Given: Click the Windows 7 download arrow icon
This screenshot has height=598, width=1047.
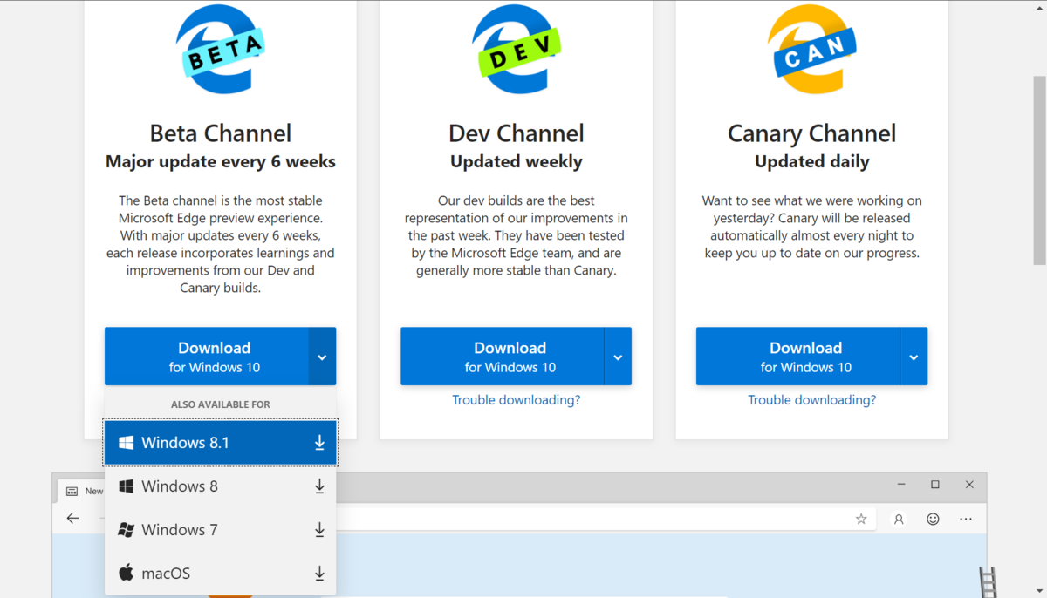Looking at the screenshot, I should (x=319, y=530).
